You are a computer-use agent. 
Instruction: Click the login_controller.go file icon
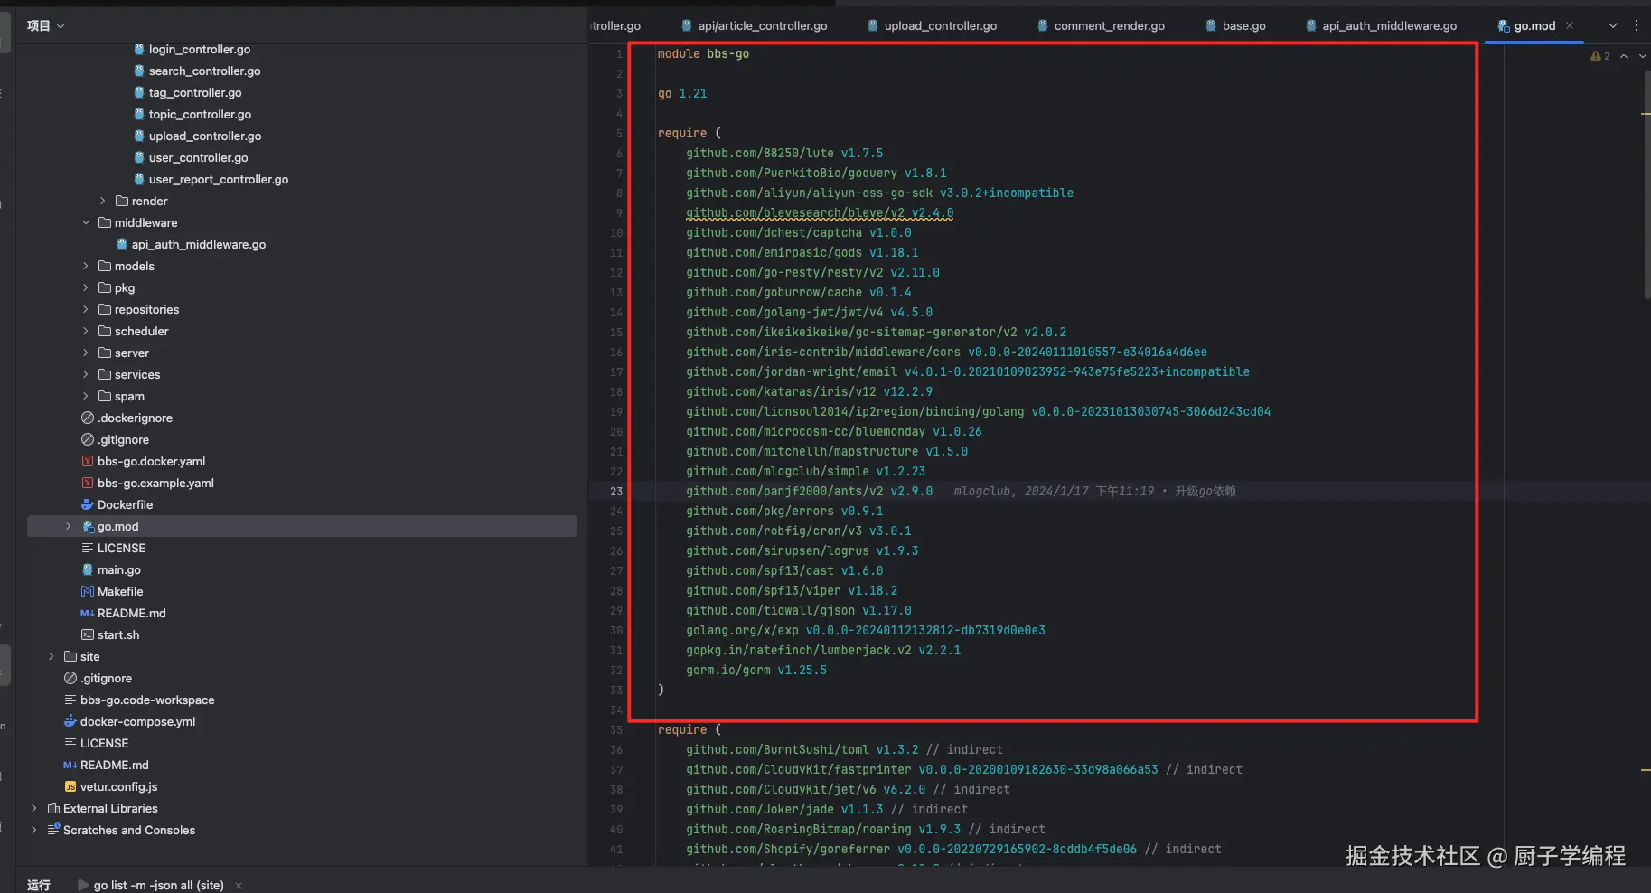(x=139, y=50)
